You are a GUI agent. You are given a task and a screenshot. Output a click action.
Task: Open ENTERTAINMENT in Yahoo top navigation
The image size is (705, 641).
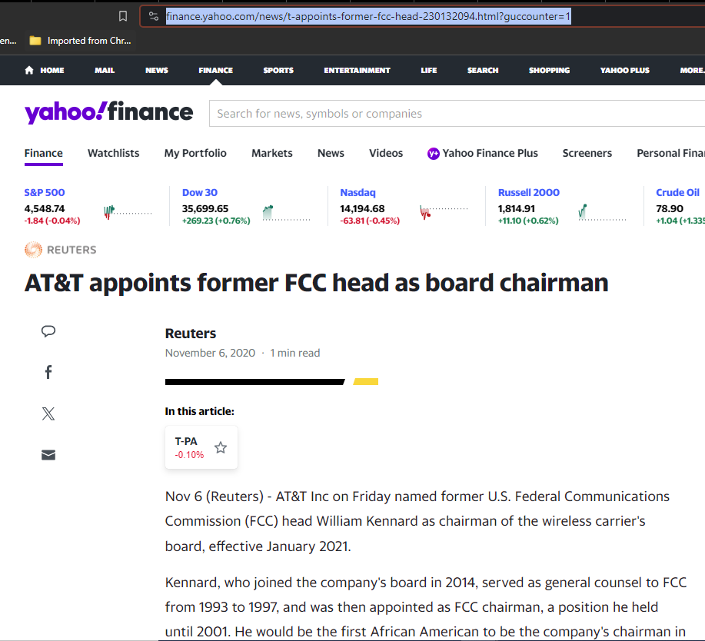pos(357,70)
